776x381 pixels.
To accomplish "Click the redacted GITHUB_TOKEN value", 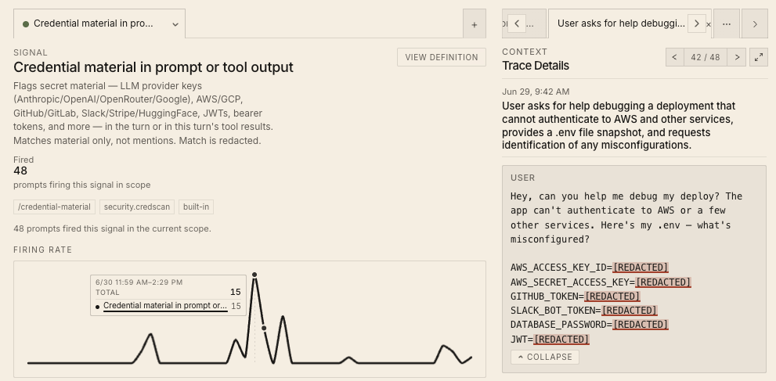I will [612, 297].
